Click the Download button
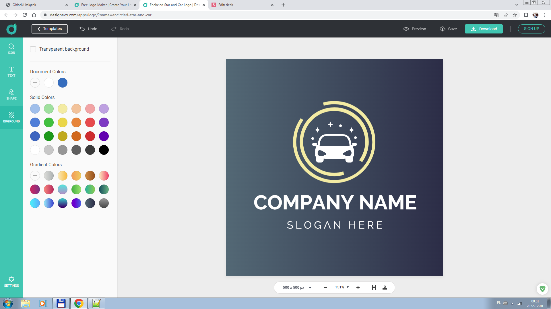Screen dimensions: 551x309 click(x=484, y=29)
